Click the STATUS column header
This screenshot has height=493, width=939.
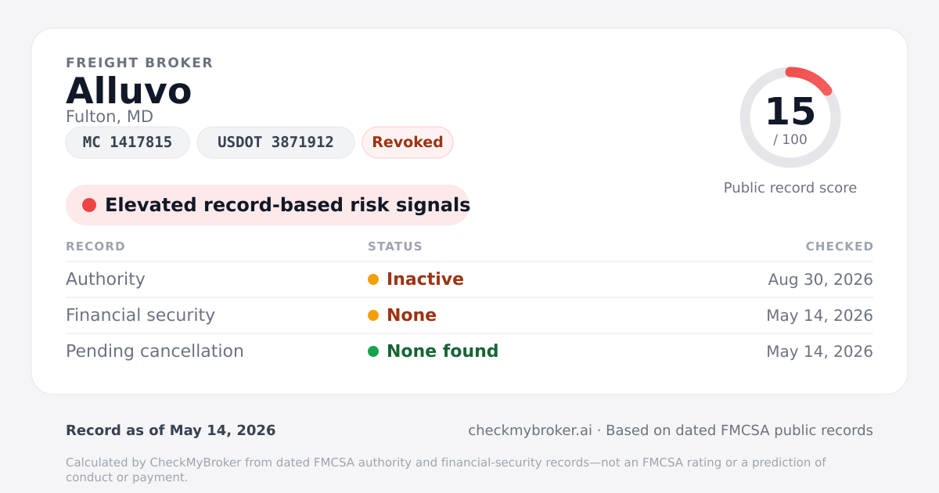click(x=395, y=246)
